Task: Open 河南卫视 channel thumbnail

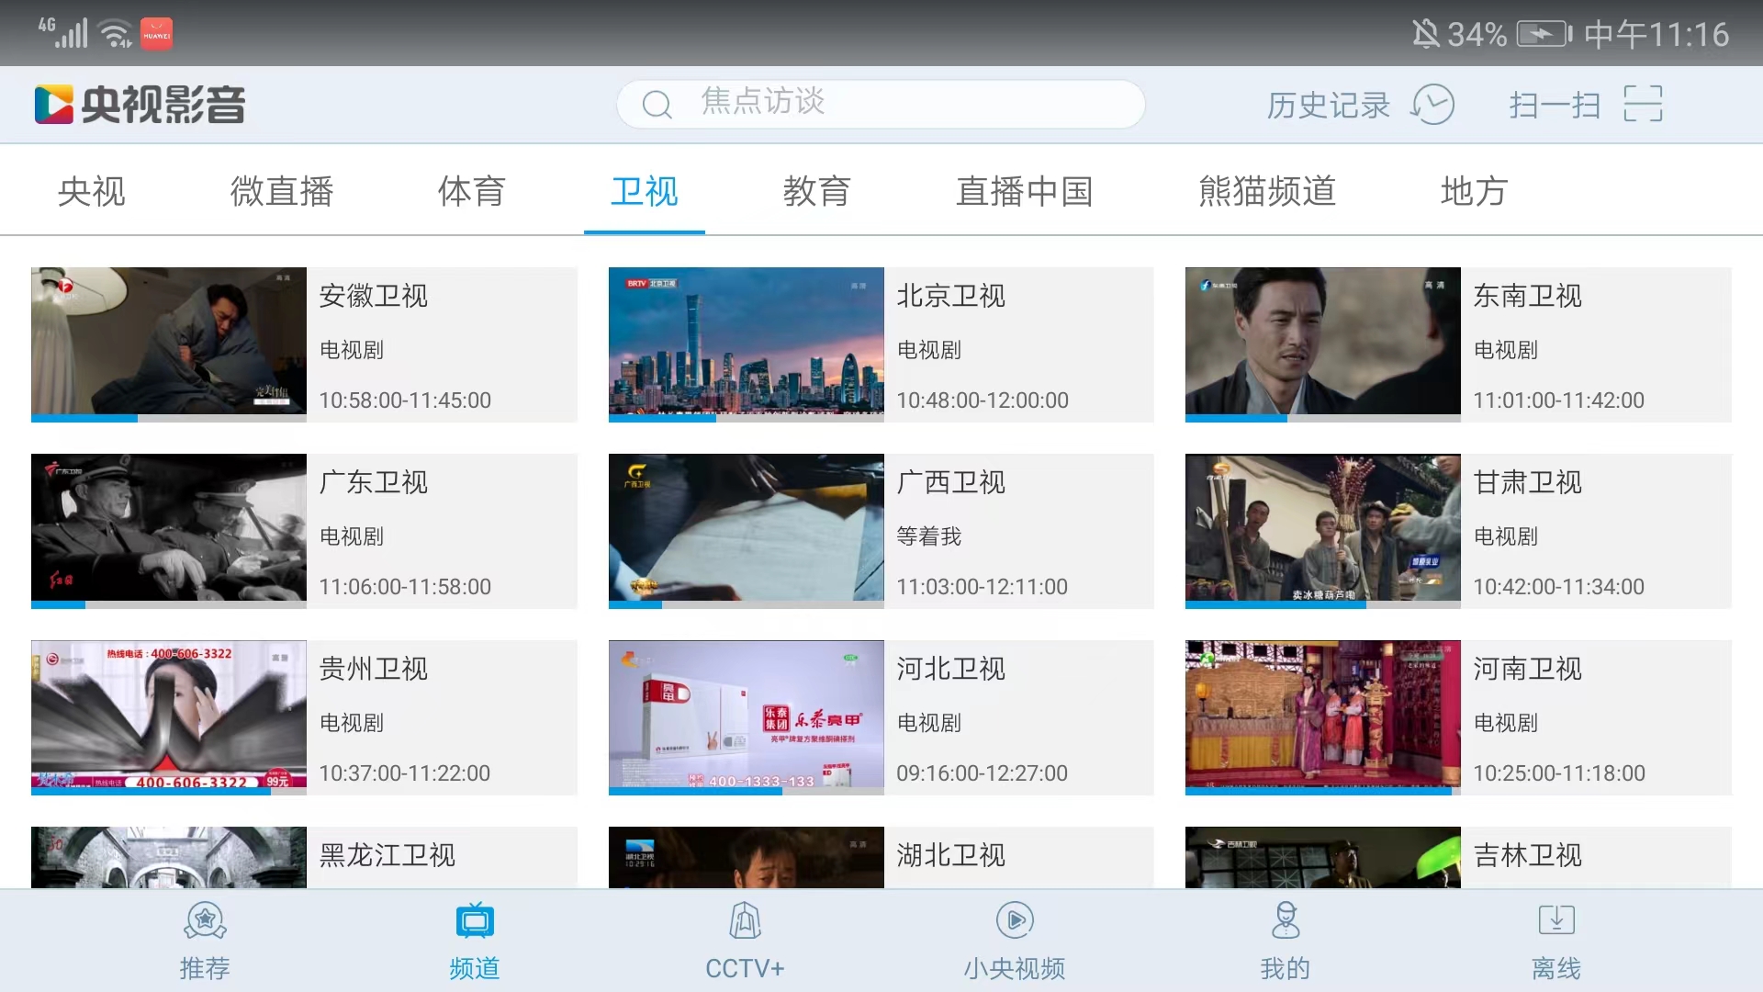Action: [1322, 716]
